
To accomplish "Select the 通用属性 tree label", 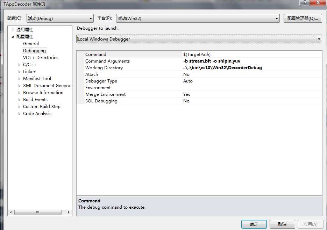I will point(24,30).
